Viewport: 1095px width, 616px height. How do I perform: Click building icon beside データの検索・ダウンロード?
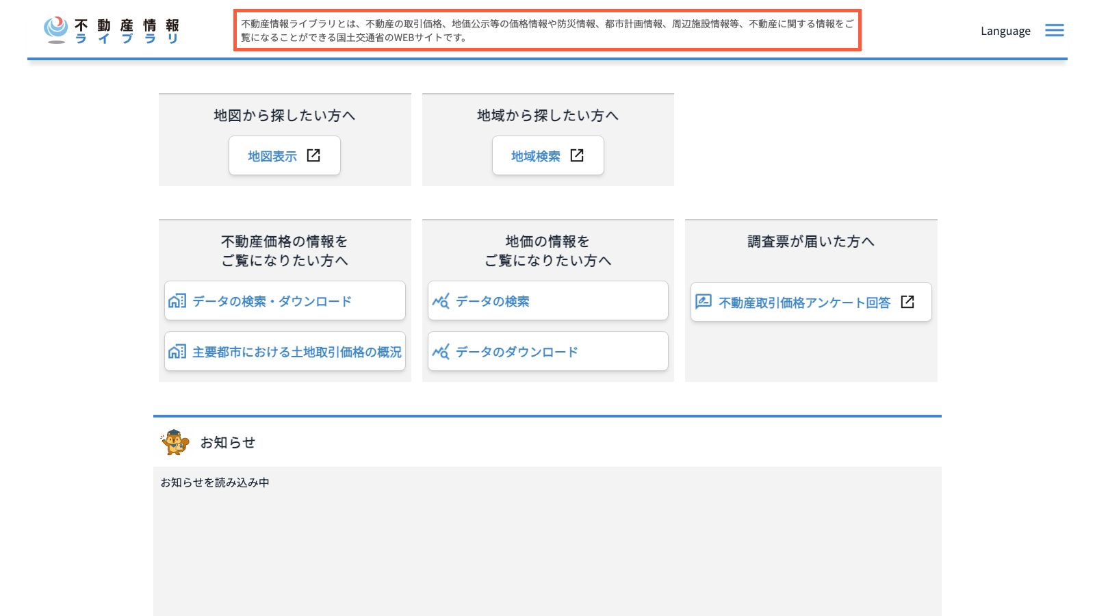point(177,300)
